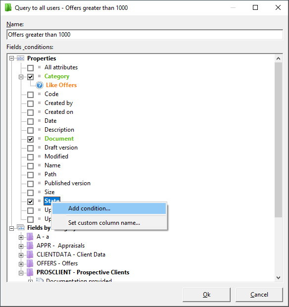Collapse the Category node
The width and height of the screenshot is (289, 307).
[21, 77]
